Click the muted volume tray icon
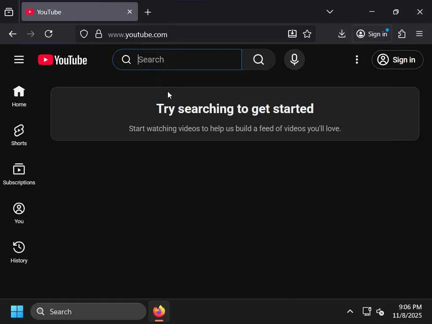The image size is (432, 324). tap(380, 312)
